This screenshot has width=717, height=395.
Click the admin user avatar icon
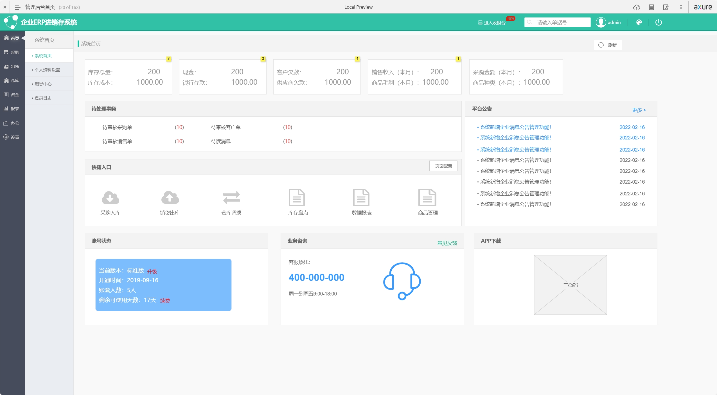(601, 22)
